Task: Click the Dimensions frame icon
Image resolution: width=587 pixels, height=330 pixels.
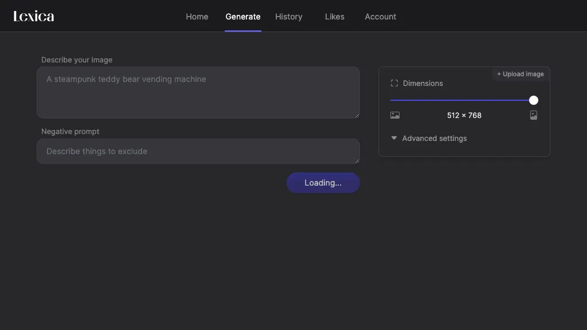Action: click(x=394, y=83)
